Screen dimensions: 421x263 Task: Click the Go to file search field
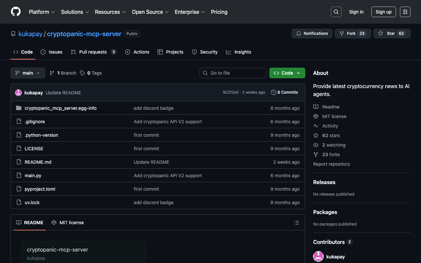click(x=233, y=73)
